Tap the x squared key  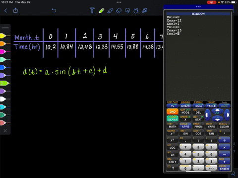[x=173, y=140]
